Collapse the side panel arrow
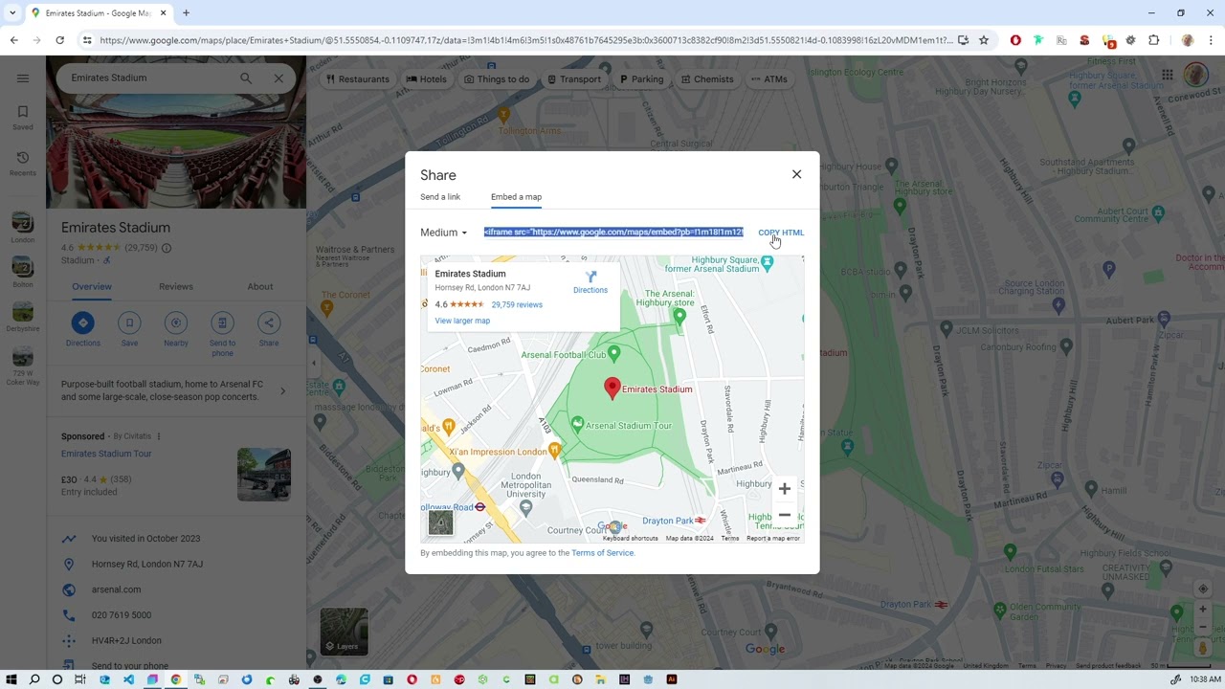The width and height of the screenshot is (1225, 689). pos(314,363)
